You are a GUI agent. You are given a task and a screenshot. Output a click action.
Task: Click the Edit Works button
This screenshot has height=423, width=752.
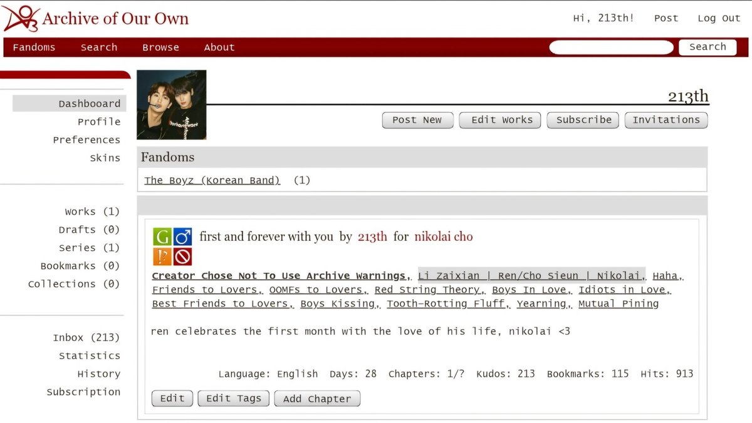pyautogui.click(x=500, y=120)
